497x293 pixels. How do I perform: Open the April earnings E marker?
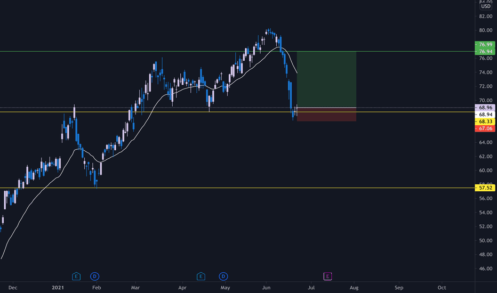pyautogui.click(x=201, y=276)
